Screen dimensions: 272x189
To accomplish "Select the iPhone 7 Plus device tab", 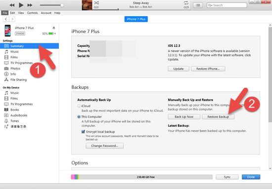I will [136, 19].
